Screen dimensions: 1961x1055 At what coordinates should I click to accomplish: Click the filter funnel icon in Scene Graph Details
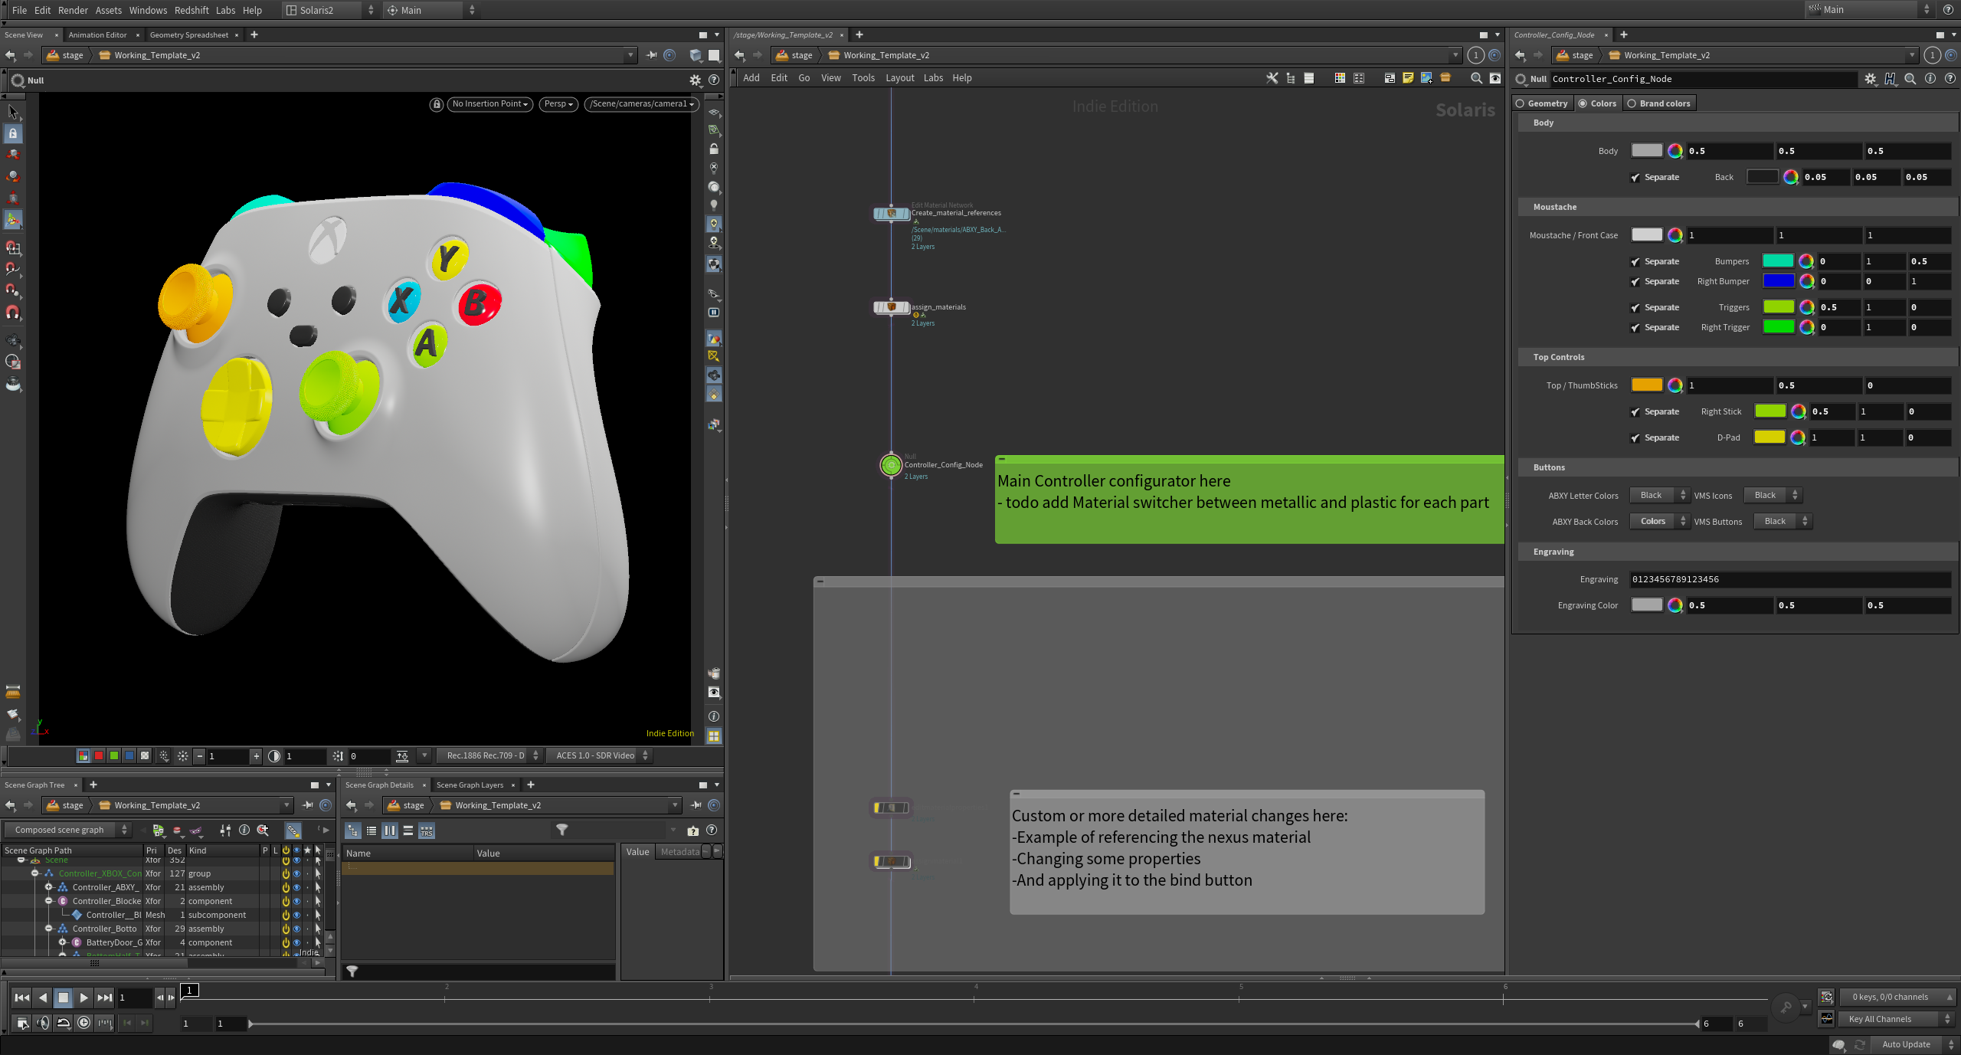[561, 830]
